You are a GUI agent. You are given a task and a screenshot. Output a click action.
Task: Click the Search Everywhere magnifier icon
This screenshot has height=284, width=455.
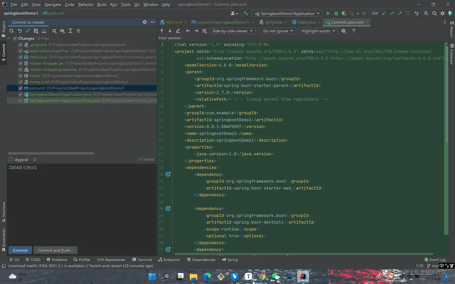coord(434,14)
